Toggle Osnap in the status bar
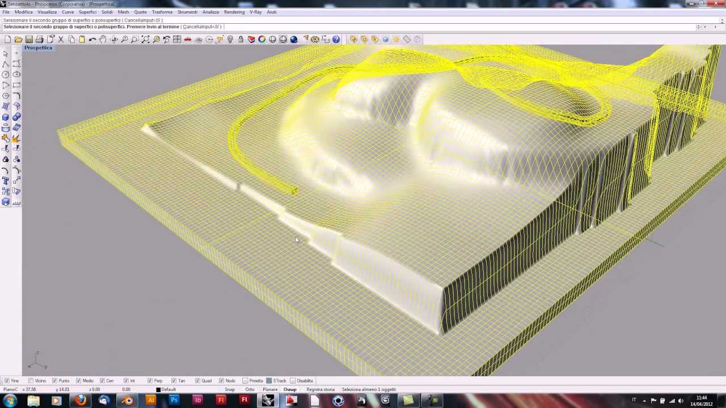Screen dimensions: 726x408 point(290,389)
